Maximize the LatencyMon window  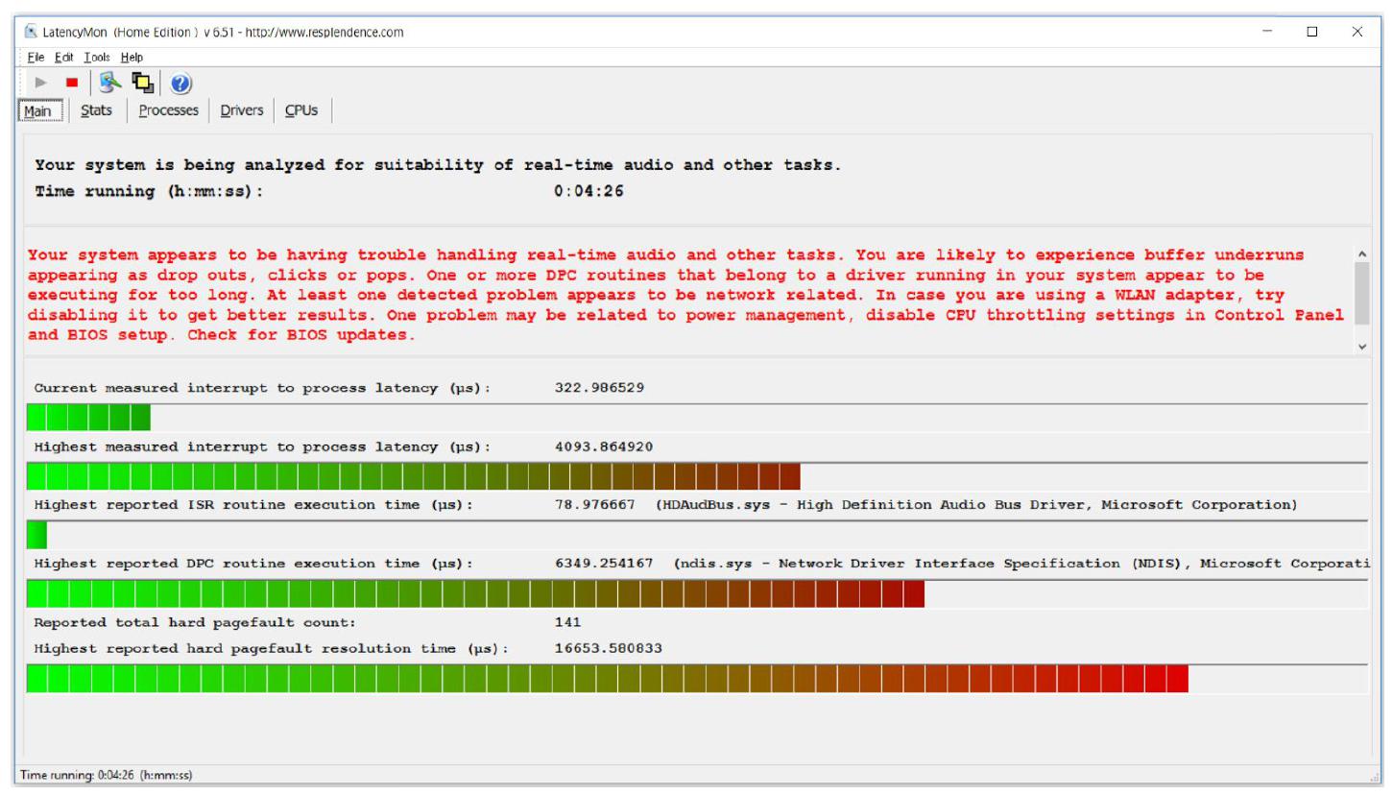click(x=1312, y=32)
